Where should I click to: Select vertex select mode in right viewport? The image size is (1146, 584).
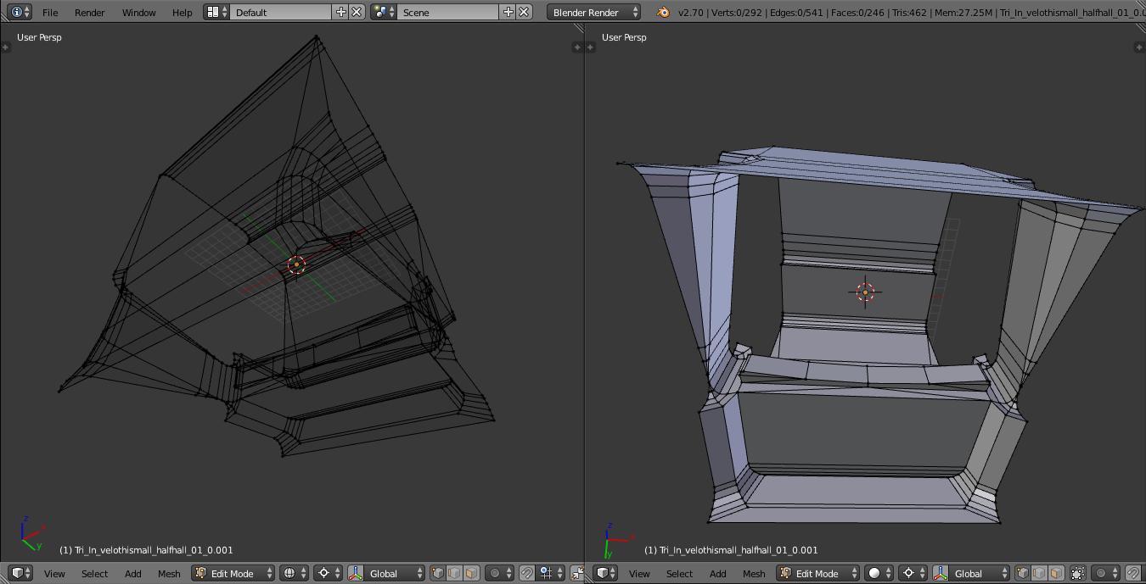coord(1023,573)
